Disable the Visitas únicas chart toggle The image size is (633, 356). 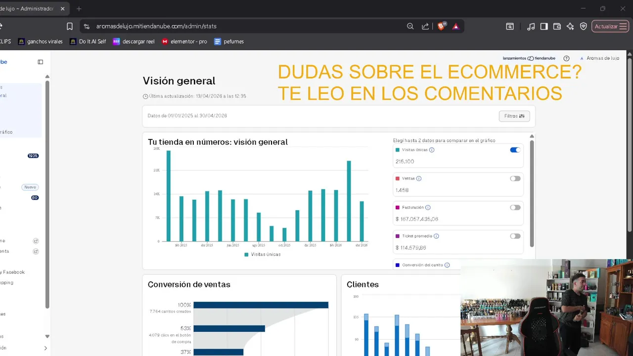(x=515, y=150)
